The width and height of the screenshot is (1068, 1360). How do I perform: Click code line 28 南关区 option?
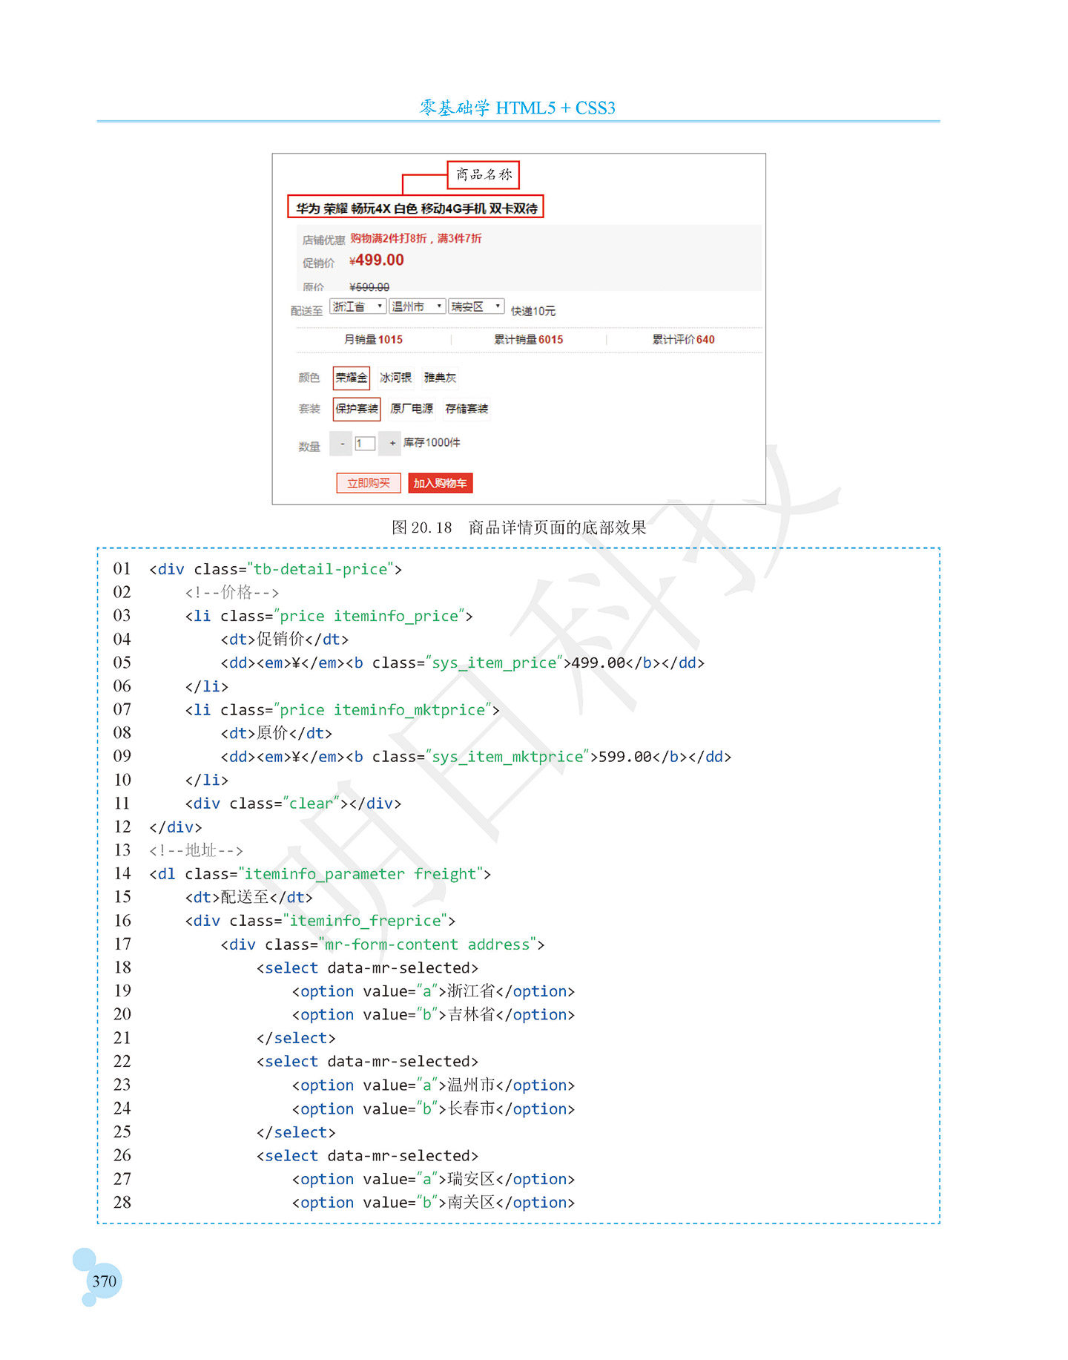click(x=433, y=1203)
